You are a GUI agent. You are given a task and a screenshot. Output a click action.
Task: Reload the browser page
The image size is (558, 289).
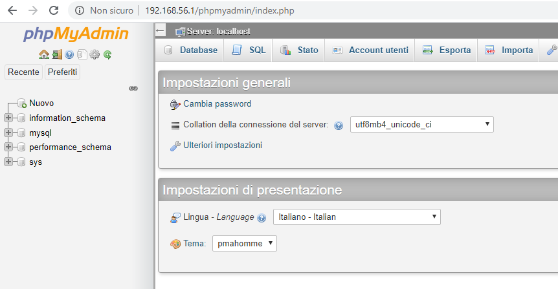point(54,10)
